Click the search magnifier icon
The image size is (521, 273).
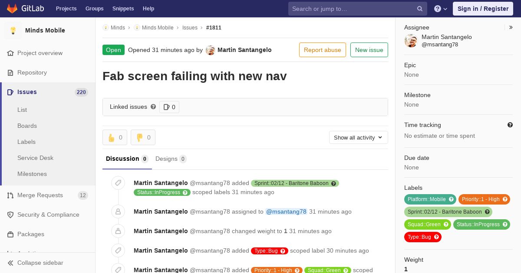[420, 9]
